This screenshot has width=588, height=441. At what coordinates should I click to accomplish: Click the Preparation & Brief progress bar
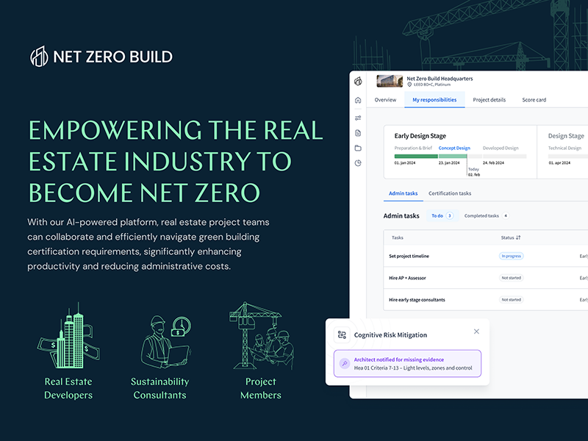pos(416,157)
